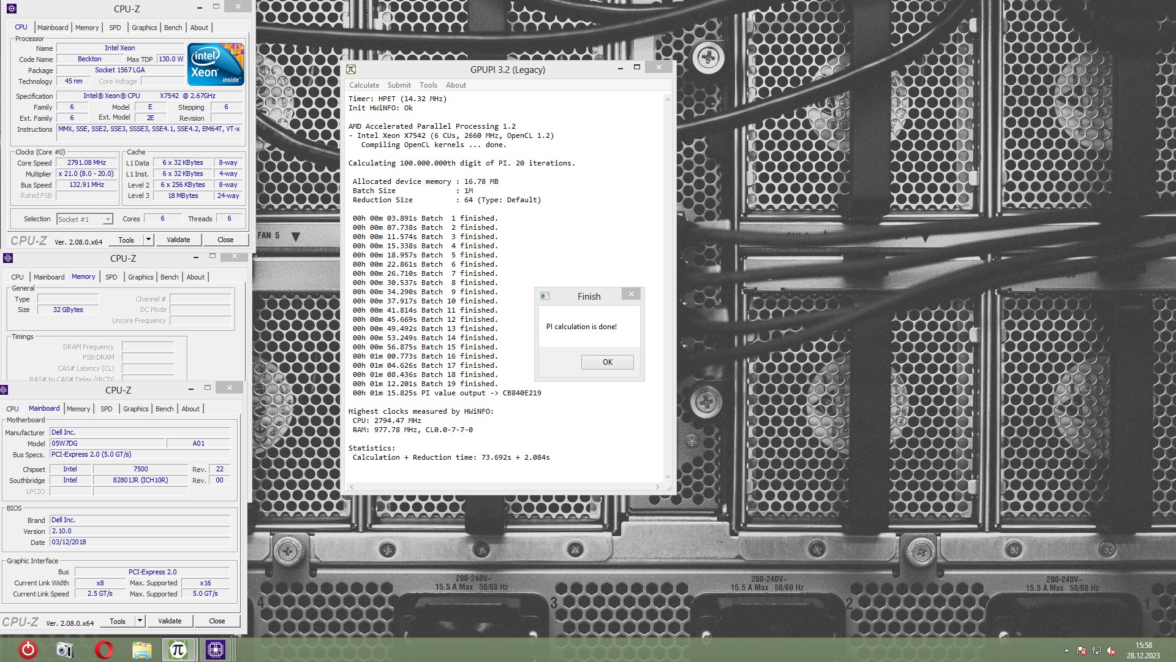Click the taskbar clock 15:58

[1143, 645]
